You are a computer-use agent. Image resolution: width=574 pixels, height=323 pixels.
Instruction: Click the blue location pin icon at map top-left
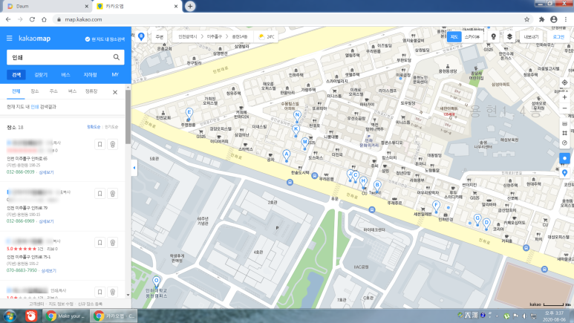coord(141,36)
